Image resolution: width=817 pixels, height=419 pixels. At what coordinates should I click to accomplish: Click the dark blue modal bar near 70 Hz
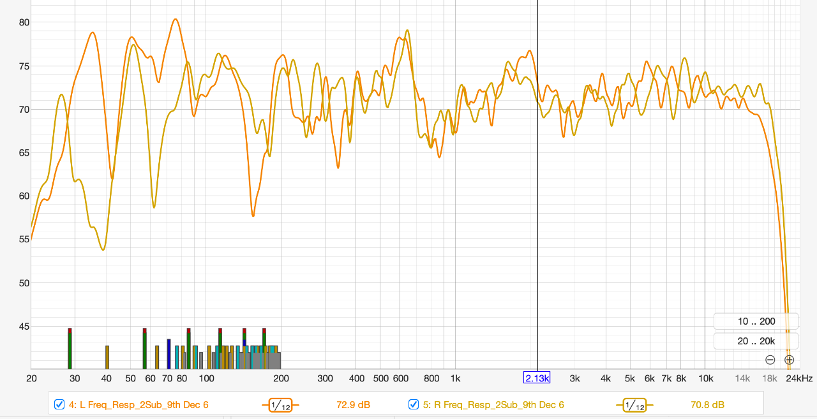(x=169, y=354)
